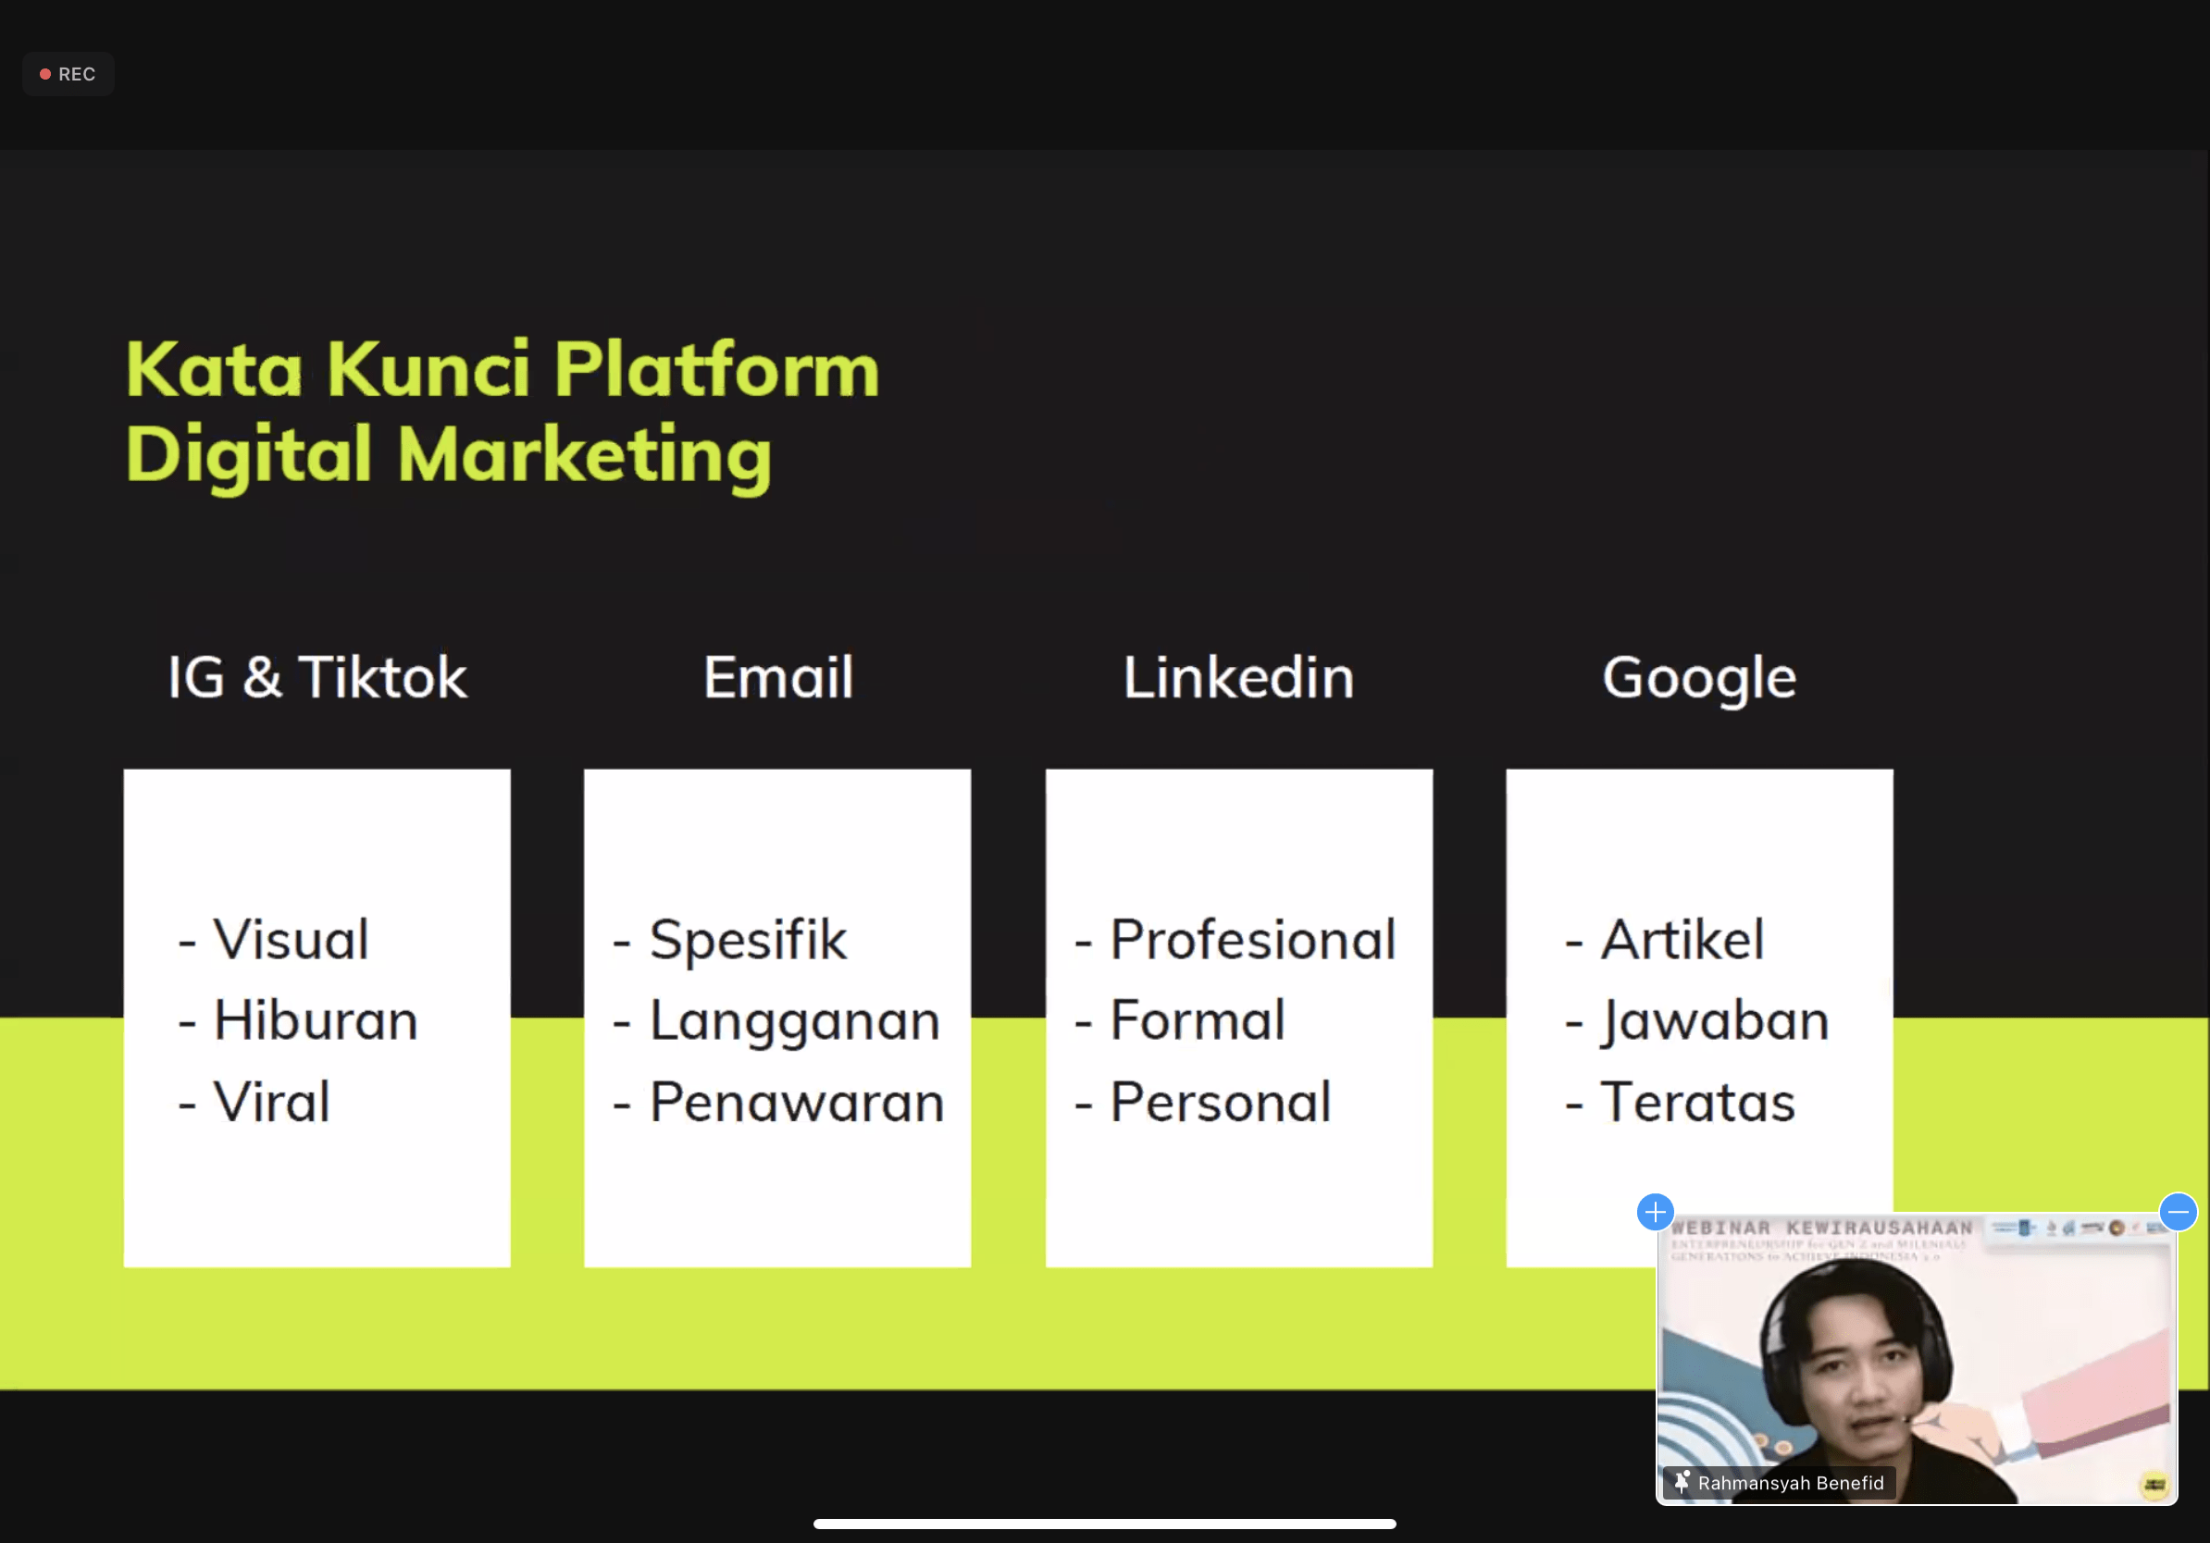This screenshot has height=1543, width=2210.
Task: Click the Linkedin column heading
Action: click(1239, 677)
